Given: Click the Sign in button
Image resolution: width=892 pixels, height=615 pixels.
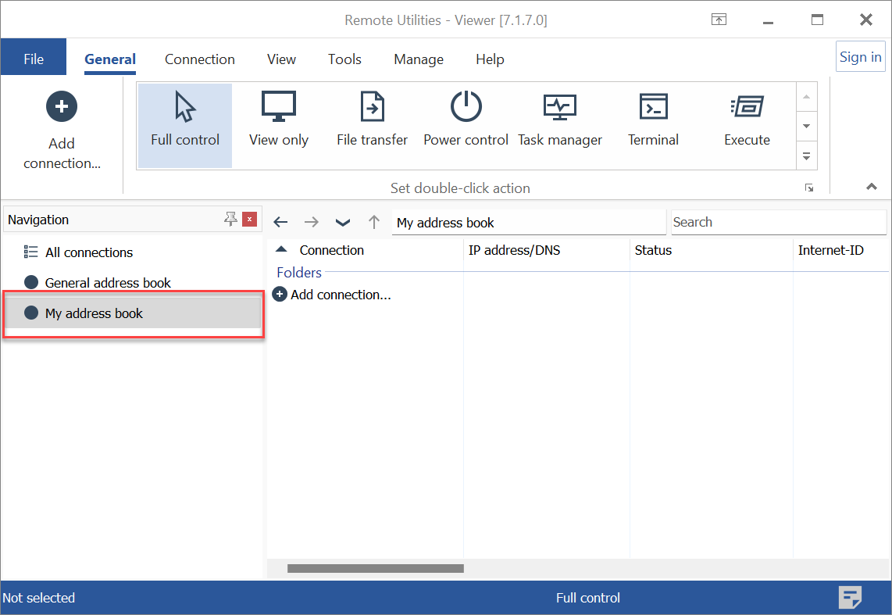Looking at the screenshot, I should pos(860,57).
